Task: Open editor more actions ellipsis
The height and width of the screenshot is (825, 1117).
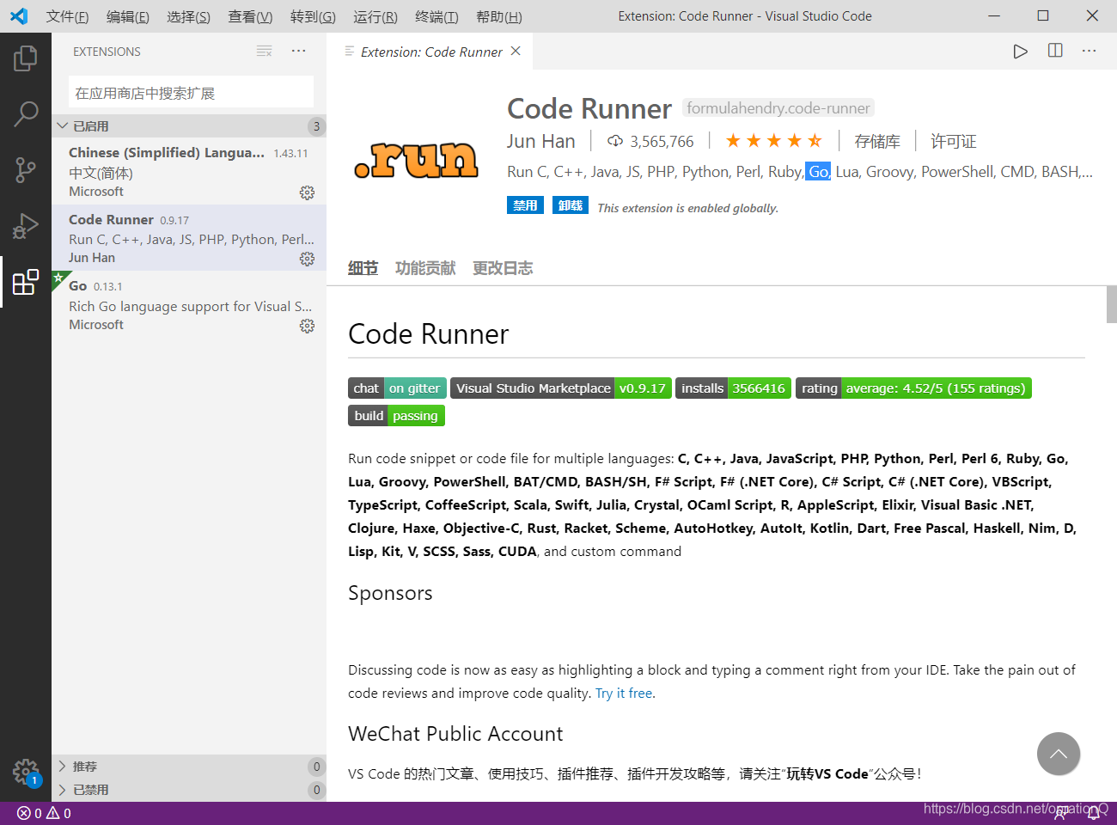Action: pyautogui.click(x=1089, y=52)
